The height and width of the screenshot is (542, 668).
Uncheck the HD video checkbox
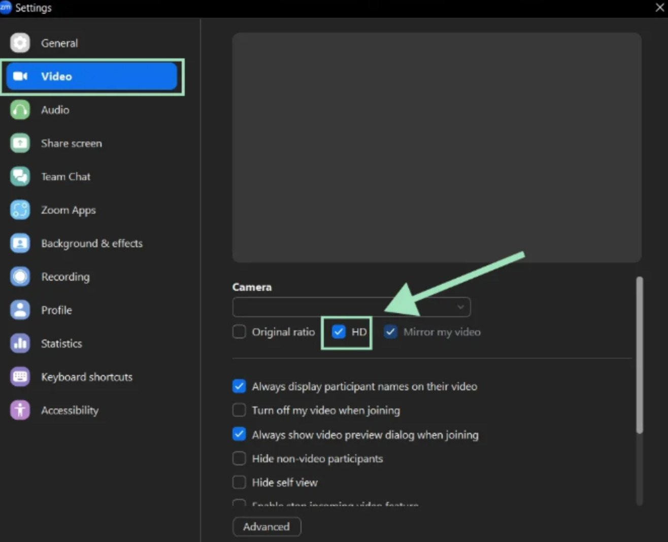click(x=338, y=331)
